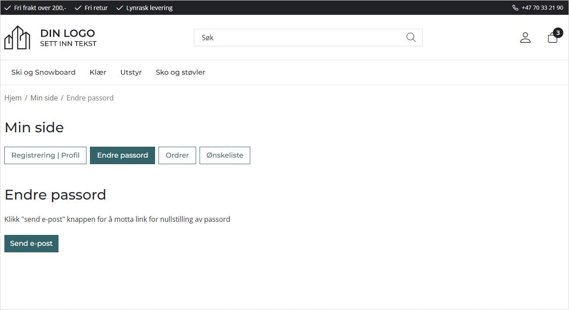The height and width of the screenshot is (310, 569).
Task: Select Utstyr in the navigation bar
Action: pyautogui.click(x=131, y=72)
